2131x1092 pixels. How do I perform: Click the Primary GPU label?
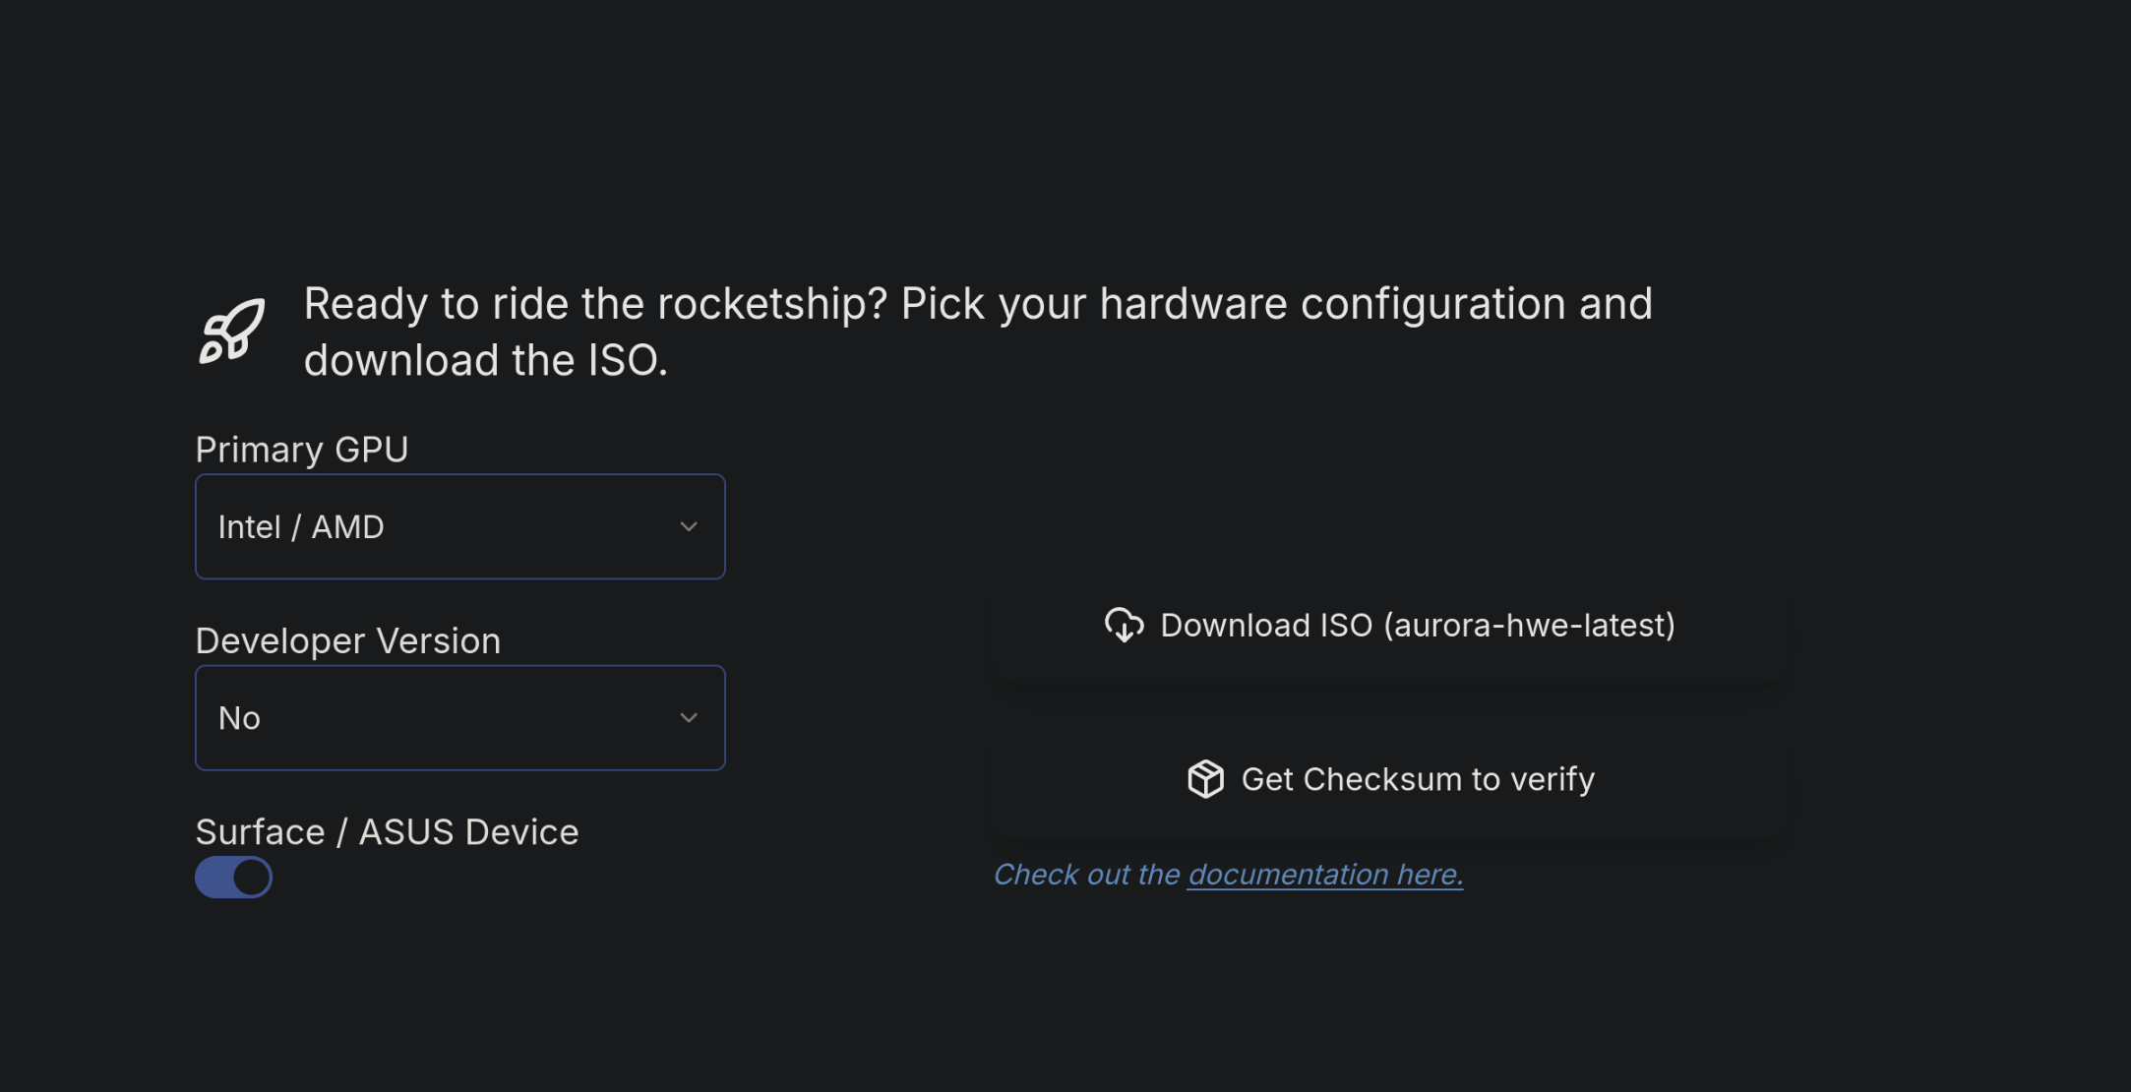click(x=302, y=450)
